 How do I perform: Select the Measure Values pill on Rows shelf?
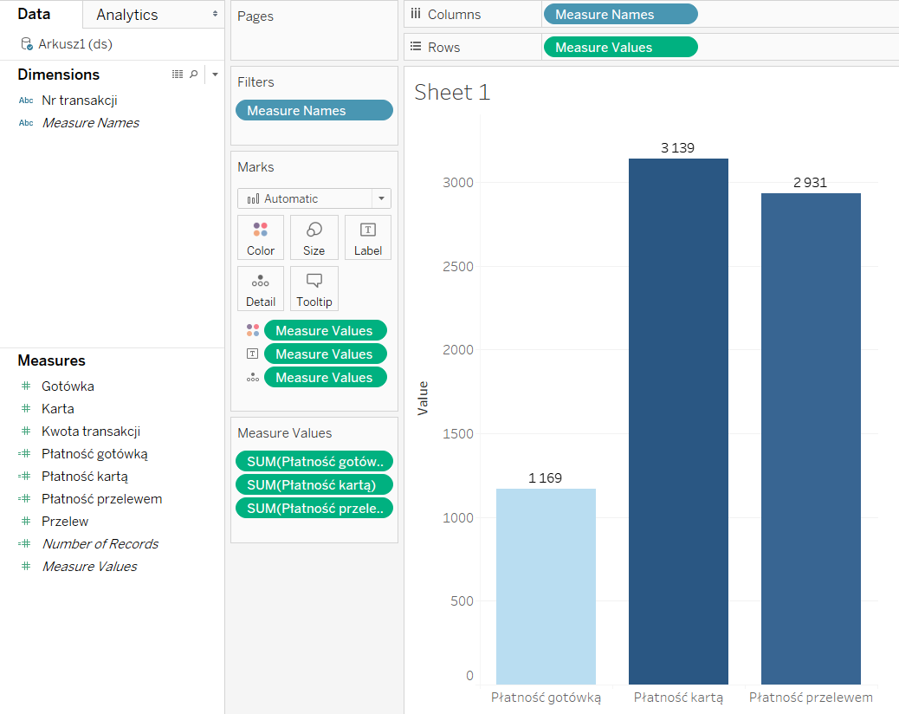click(x=619, y=48)
